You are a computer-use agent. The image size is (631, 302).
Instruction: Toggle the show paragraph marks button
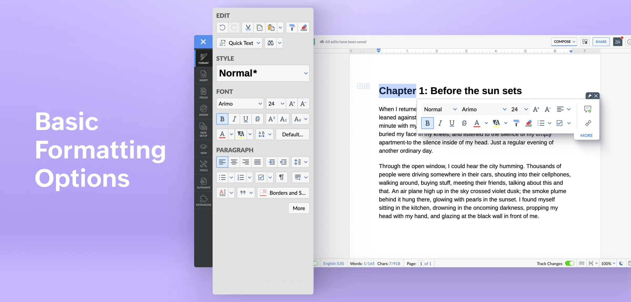(282, 177)
